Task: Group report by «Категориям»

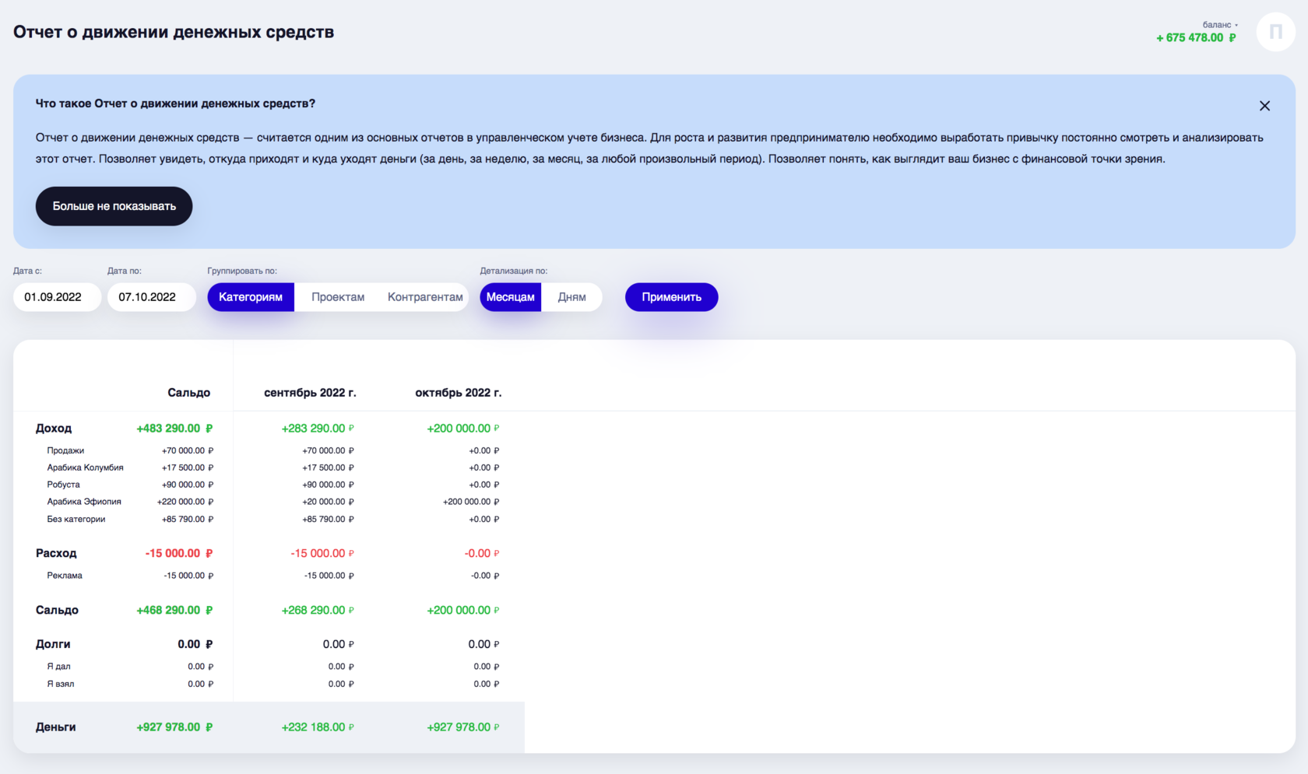Action: (x=251, y=297)
